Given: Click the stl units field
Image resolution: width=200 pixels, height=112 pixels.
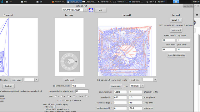Looking at the screenshot, I should (x=78, y=86).
